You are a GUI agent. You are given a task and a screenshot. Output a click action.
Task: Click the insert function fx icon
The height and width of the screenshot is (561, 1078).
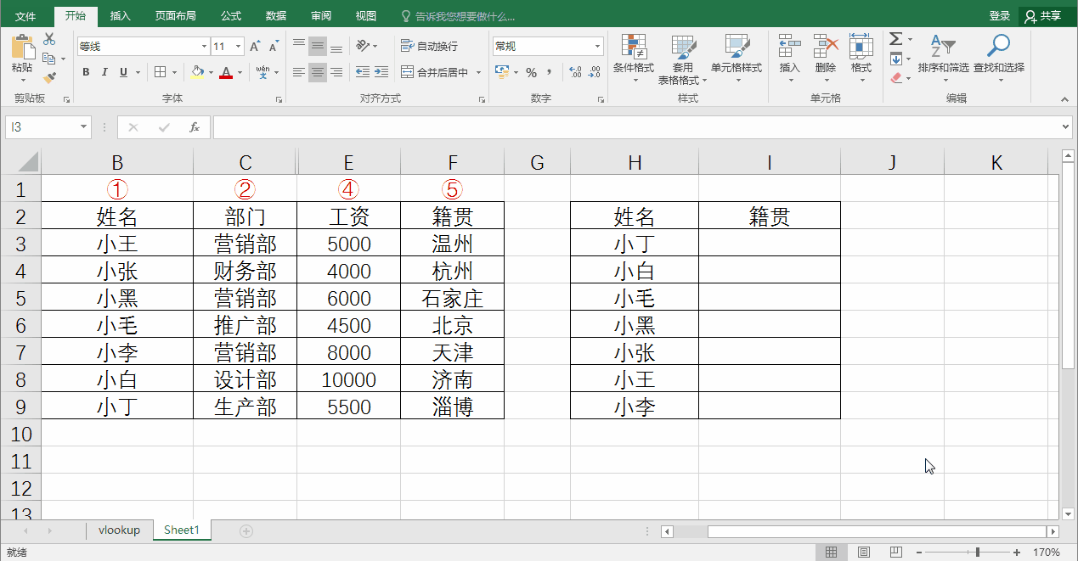point(195,127)
